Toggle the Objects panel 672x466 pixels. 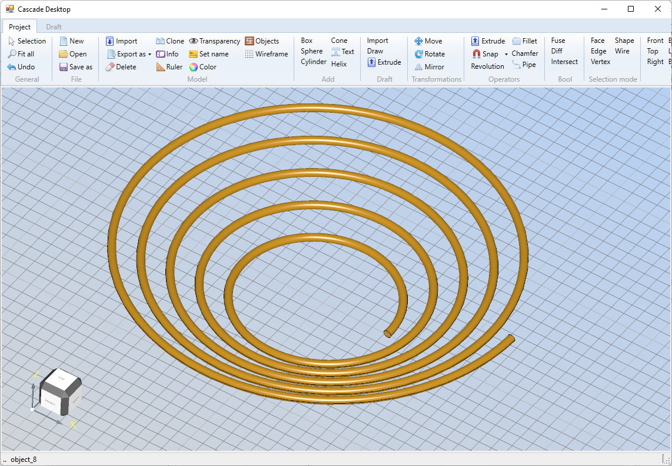tap(249, 41)
